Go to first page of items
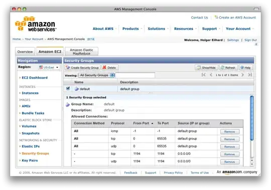 (204, 75)
